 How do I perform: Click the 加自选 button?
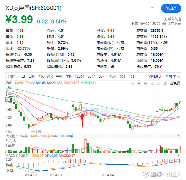pos(171,8)
